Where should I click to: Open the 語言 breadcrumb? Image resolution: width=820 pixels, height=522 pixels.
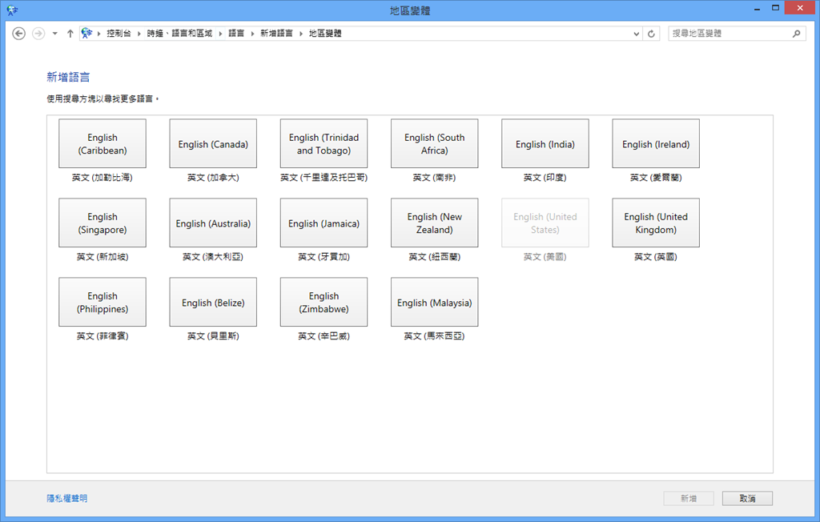[236, 33]
